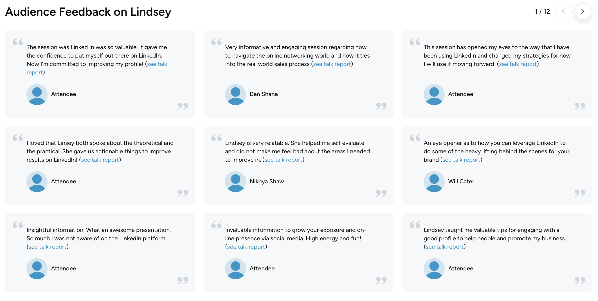Click avatar under 'opened my eyes' review
The width and height of the screenshot is (598, 301).
434,94
